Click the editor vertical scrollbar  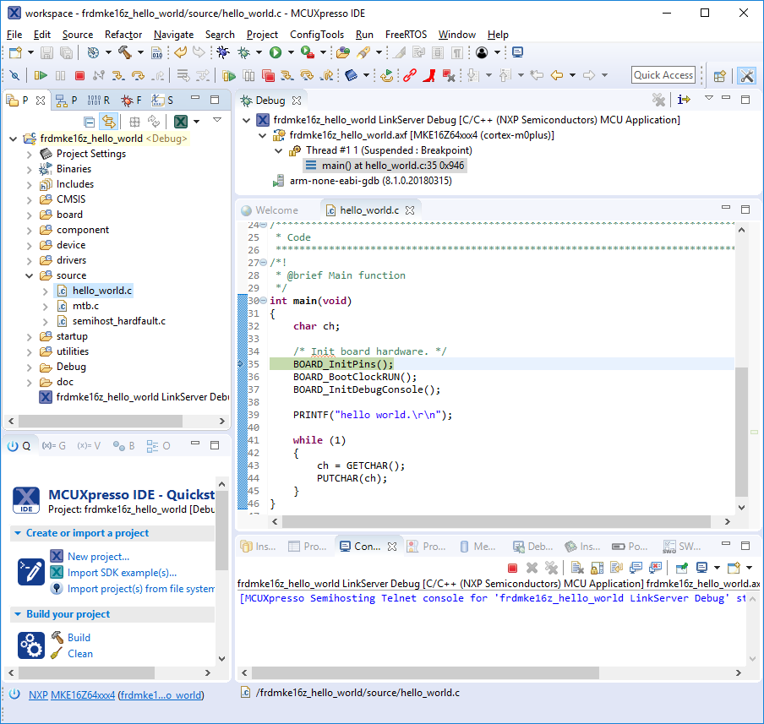click(741, 431)
